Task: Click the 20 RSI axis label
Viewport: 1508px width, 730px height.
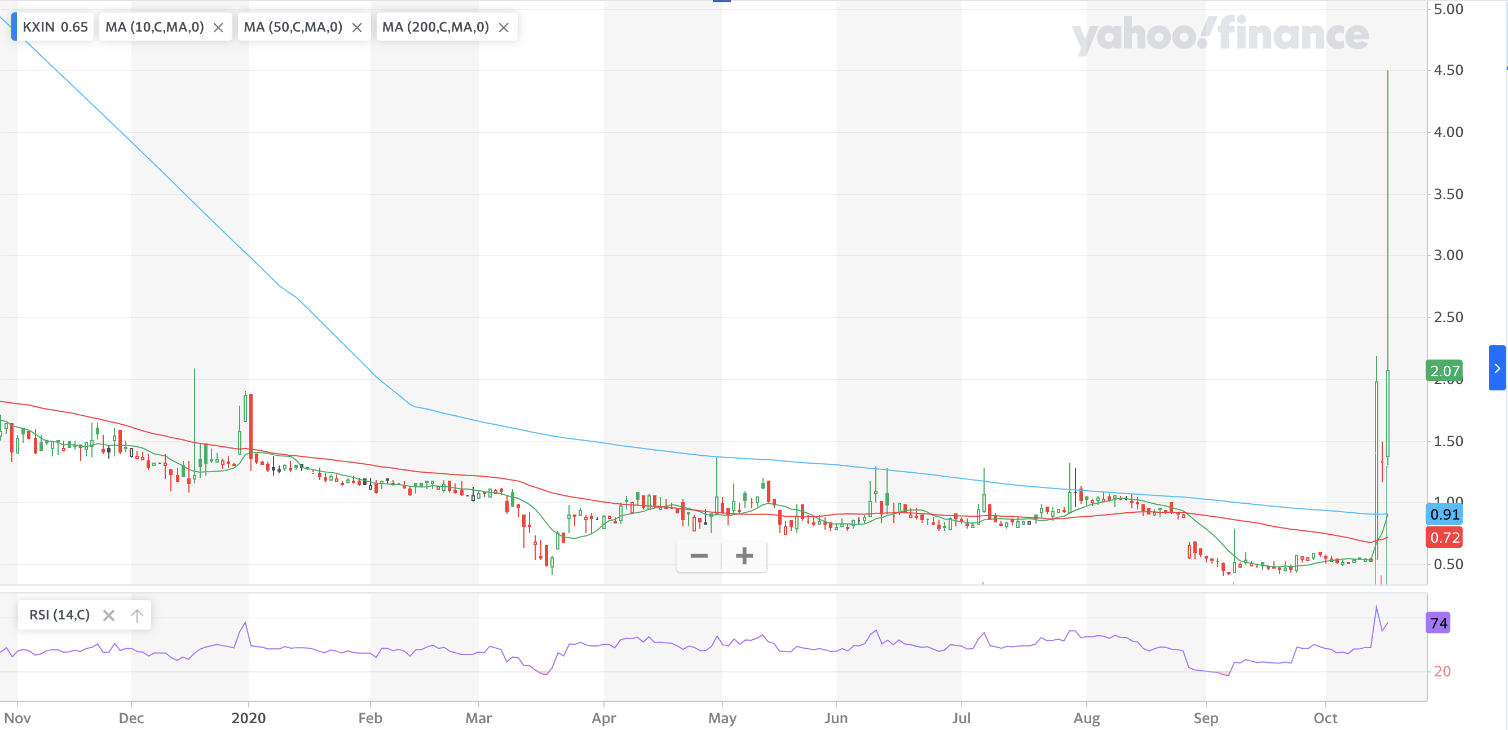Action: click(1442, 671)
